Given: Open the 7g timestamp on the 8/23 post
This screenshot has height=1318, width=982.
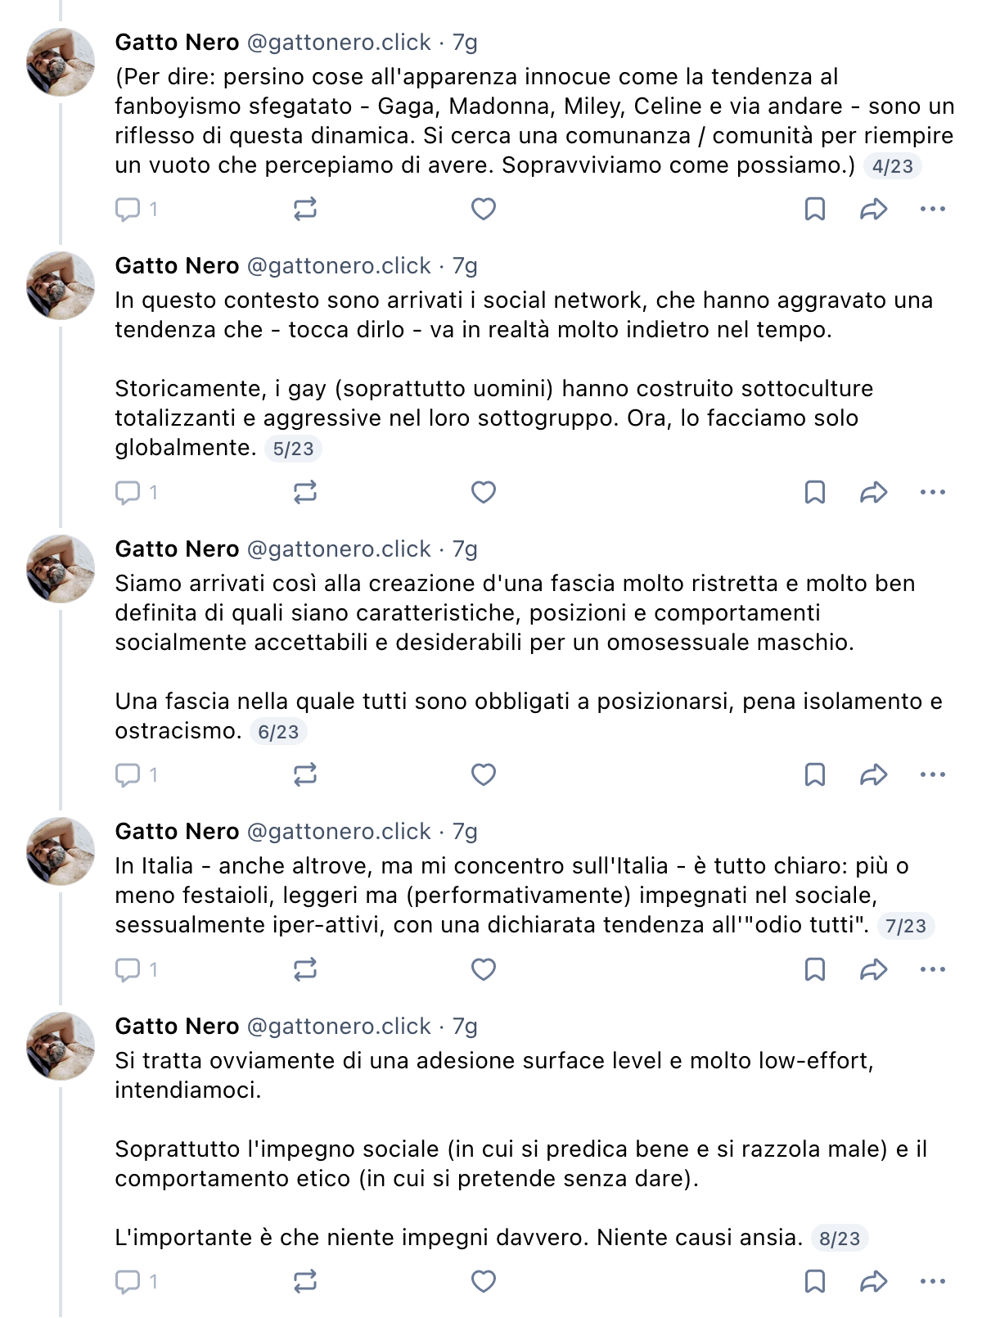Looking at the screenshot, I should 465,1027.
